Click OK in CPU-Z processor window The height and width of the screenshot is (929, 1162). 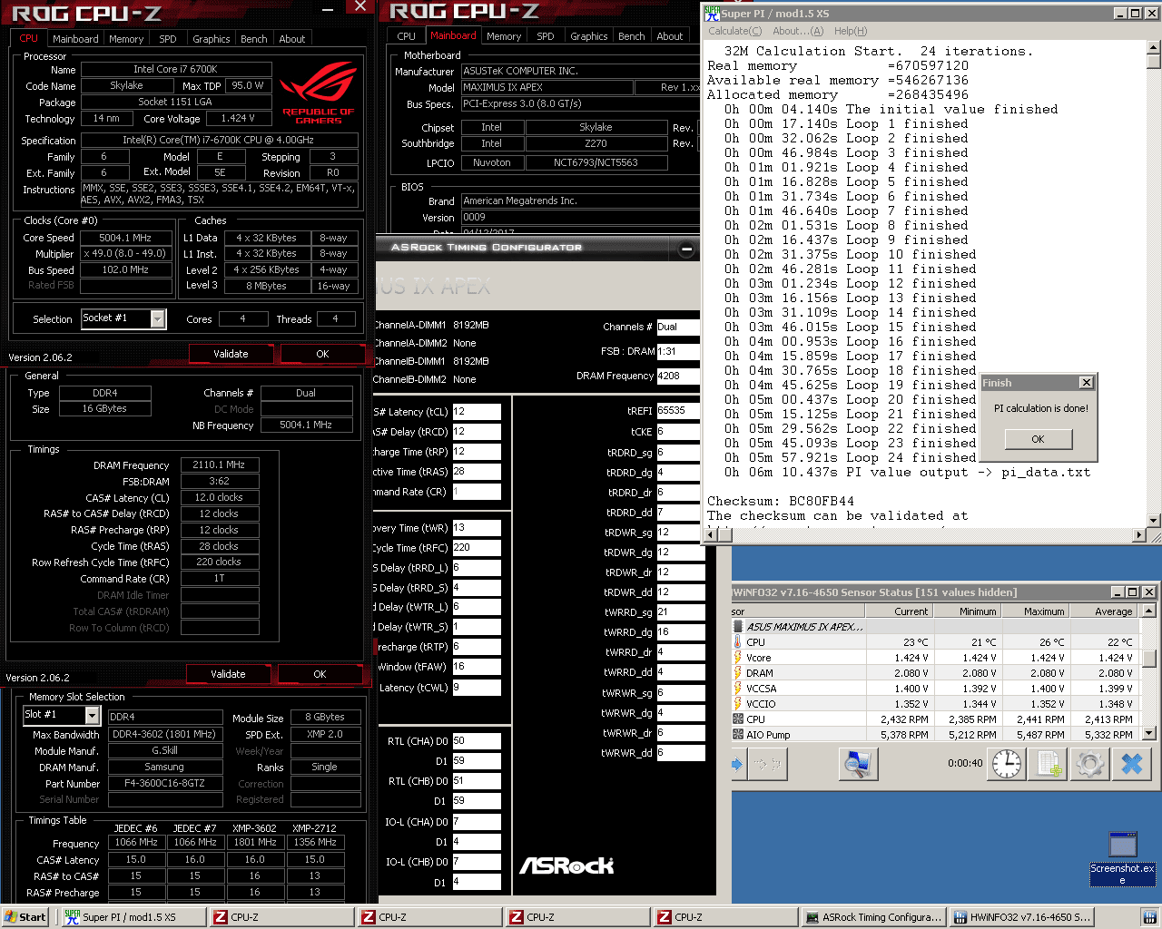[322, 354]
